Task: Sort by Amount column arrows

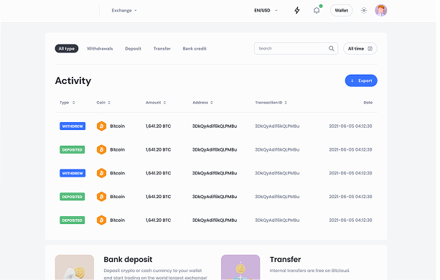Action: click(164, 103)
